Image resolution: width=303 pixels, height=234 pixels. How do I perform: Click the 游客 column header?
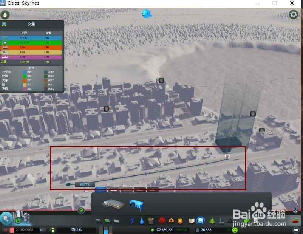point(48,33)
